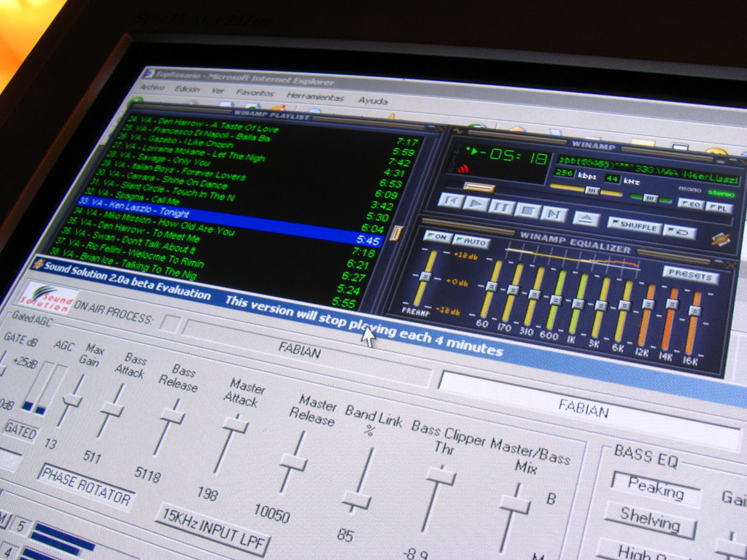747x560 pixels.
Task: Click the PHASE ROTATOR button
Action: pyautogui.click(x=85, y=486)
